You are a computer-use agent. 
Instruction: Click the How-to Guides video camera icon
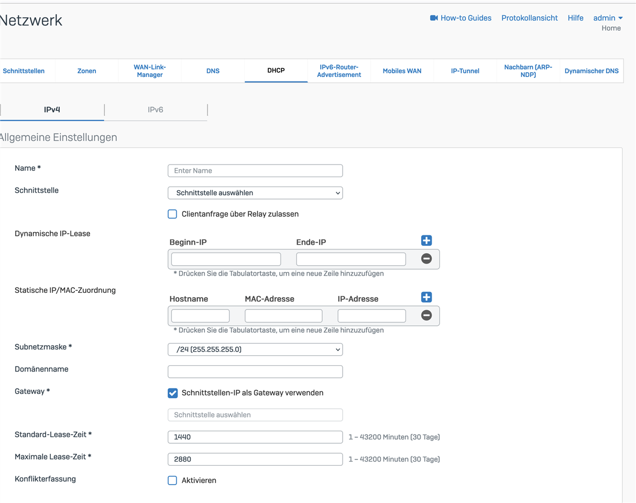434,18
